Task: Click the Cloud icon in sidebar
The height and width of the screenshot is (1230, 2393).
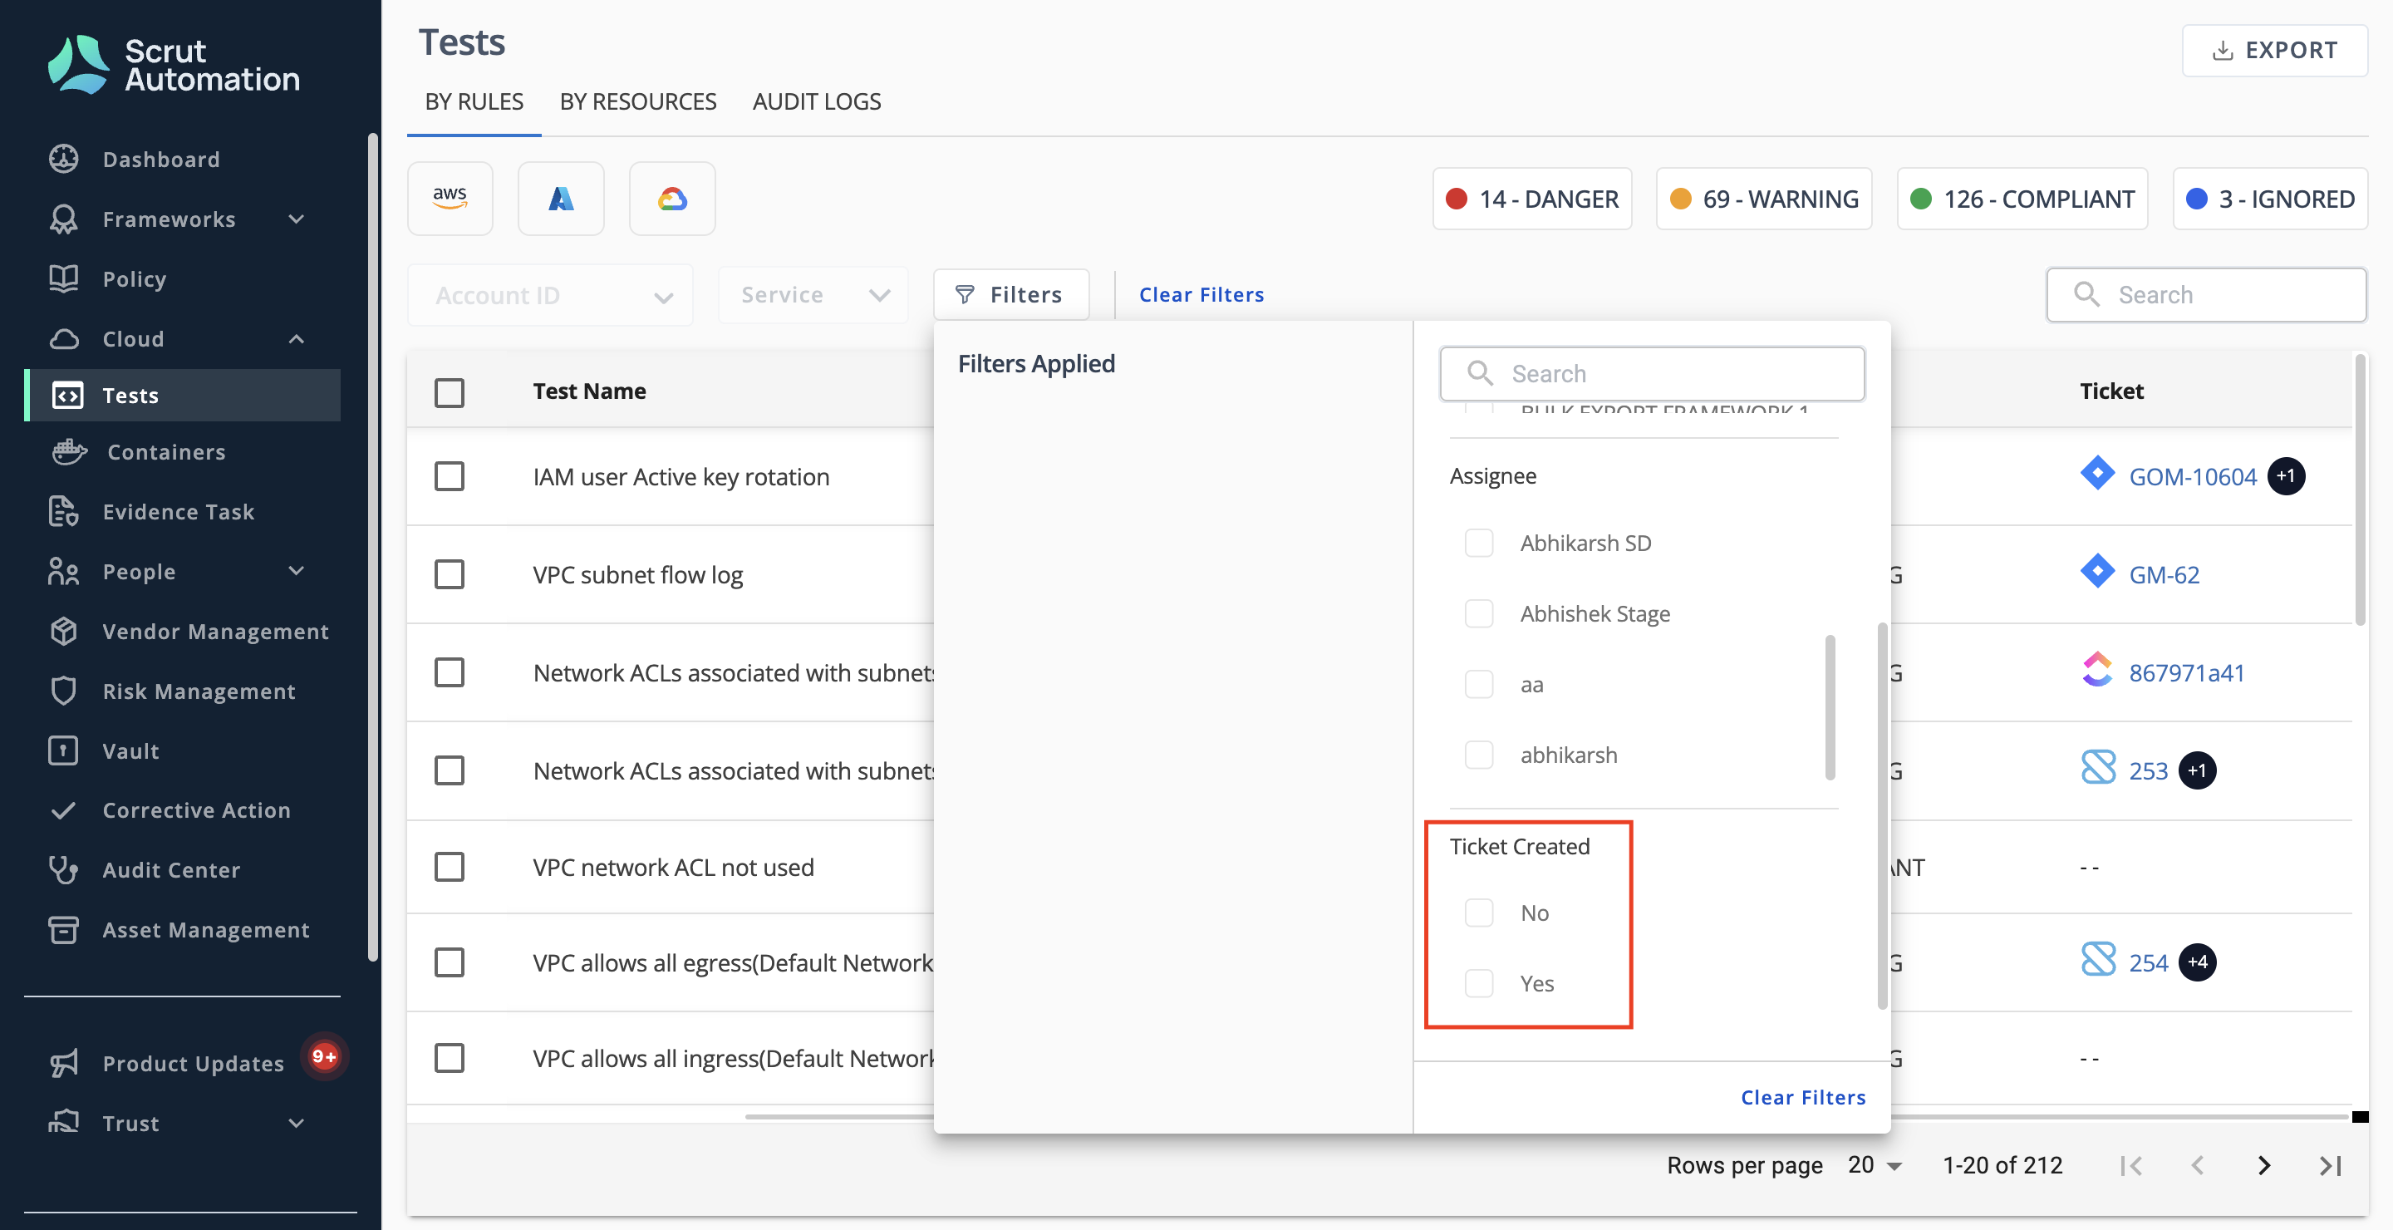Action: pyautogui.click(x=63, y=339)
